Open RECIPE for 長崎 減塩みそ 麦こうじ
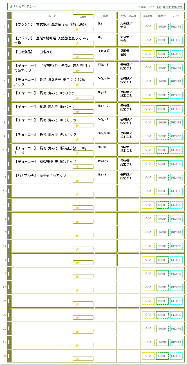 tap(176, 81)
